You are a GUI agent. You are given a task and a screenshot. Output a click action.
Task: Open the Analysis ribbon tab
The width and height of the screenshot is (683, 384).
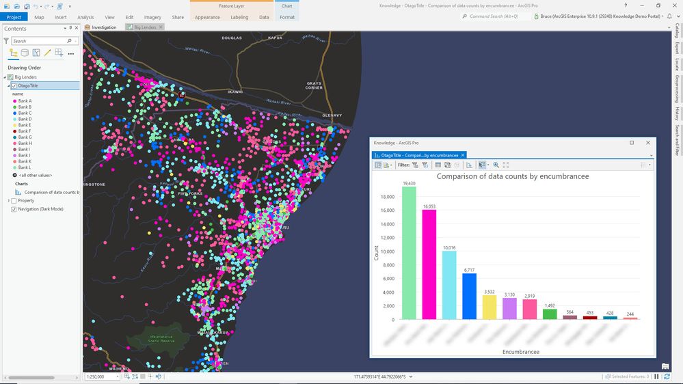coord(85,17)
